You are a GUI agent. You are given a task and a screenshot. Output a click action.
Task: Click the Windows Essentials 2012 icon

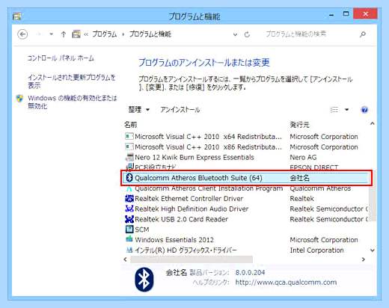[x=129, y=239]
